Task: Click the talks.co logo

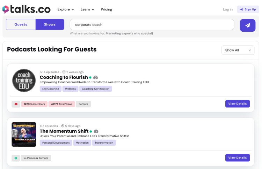Action: click(x=27, y=9)
